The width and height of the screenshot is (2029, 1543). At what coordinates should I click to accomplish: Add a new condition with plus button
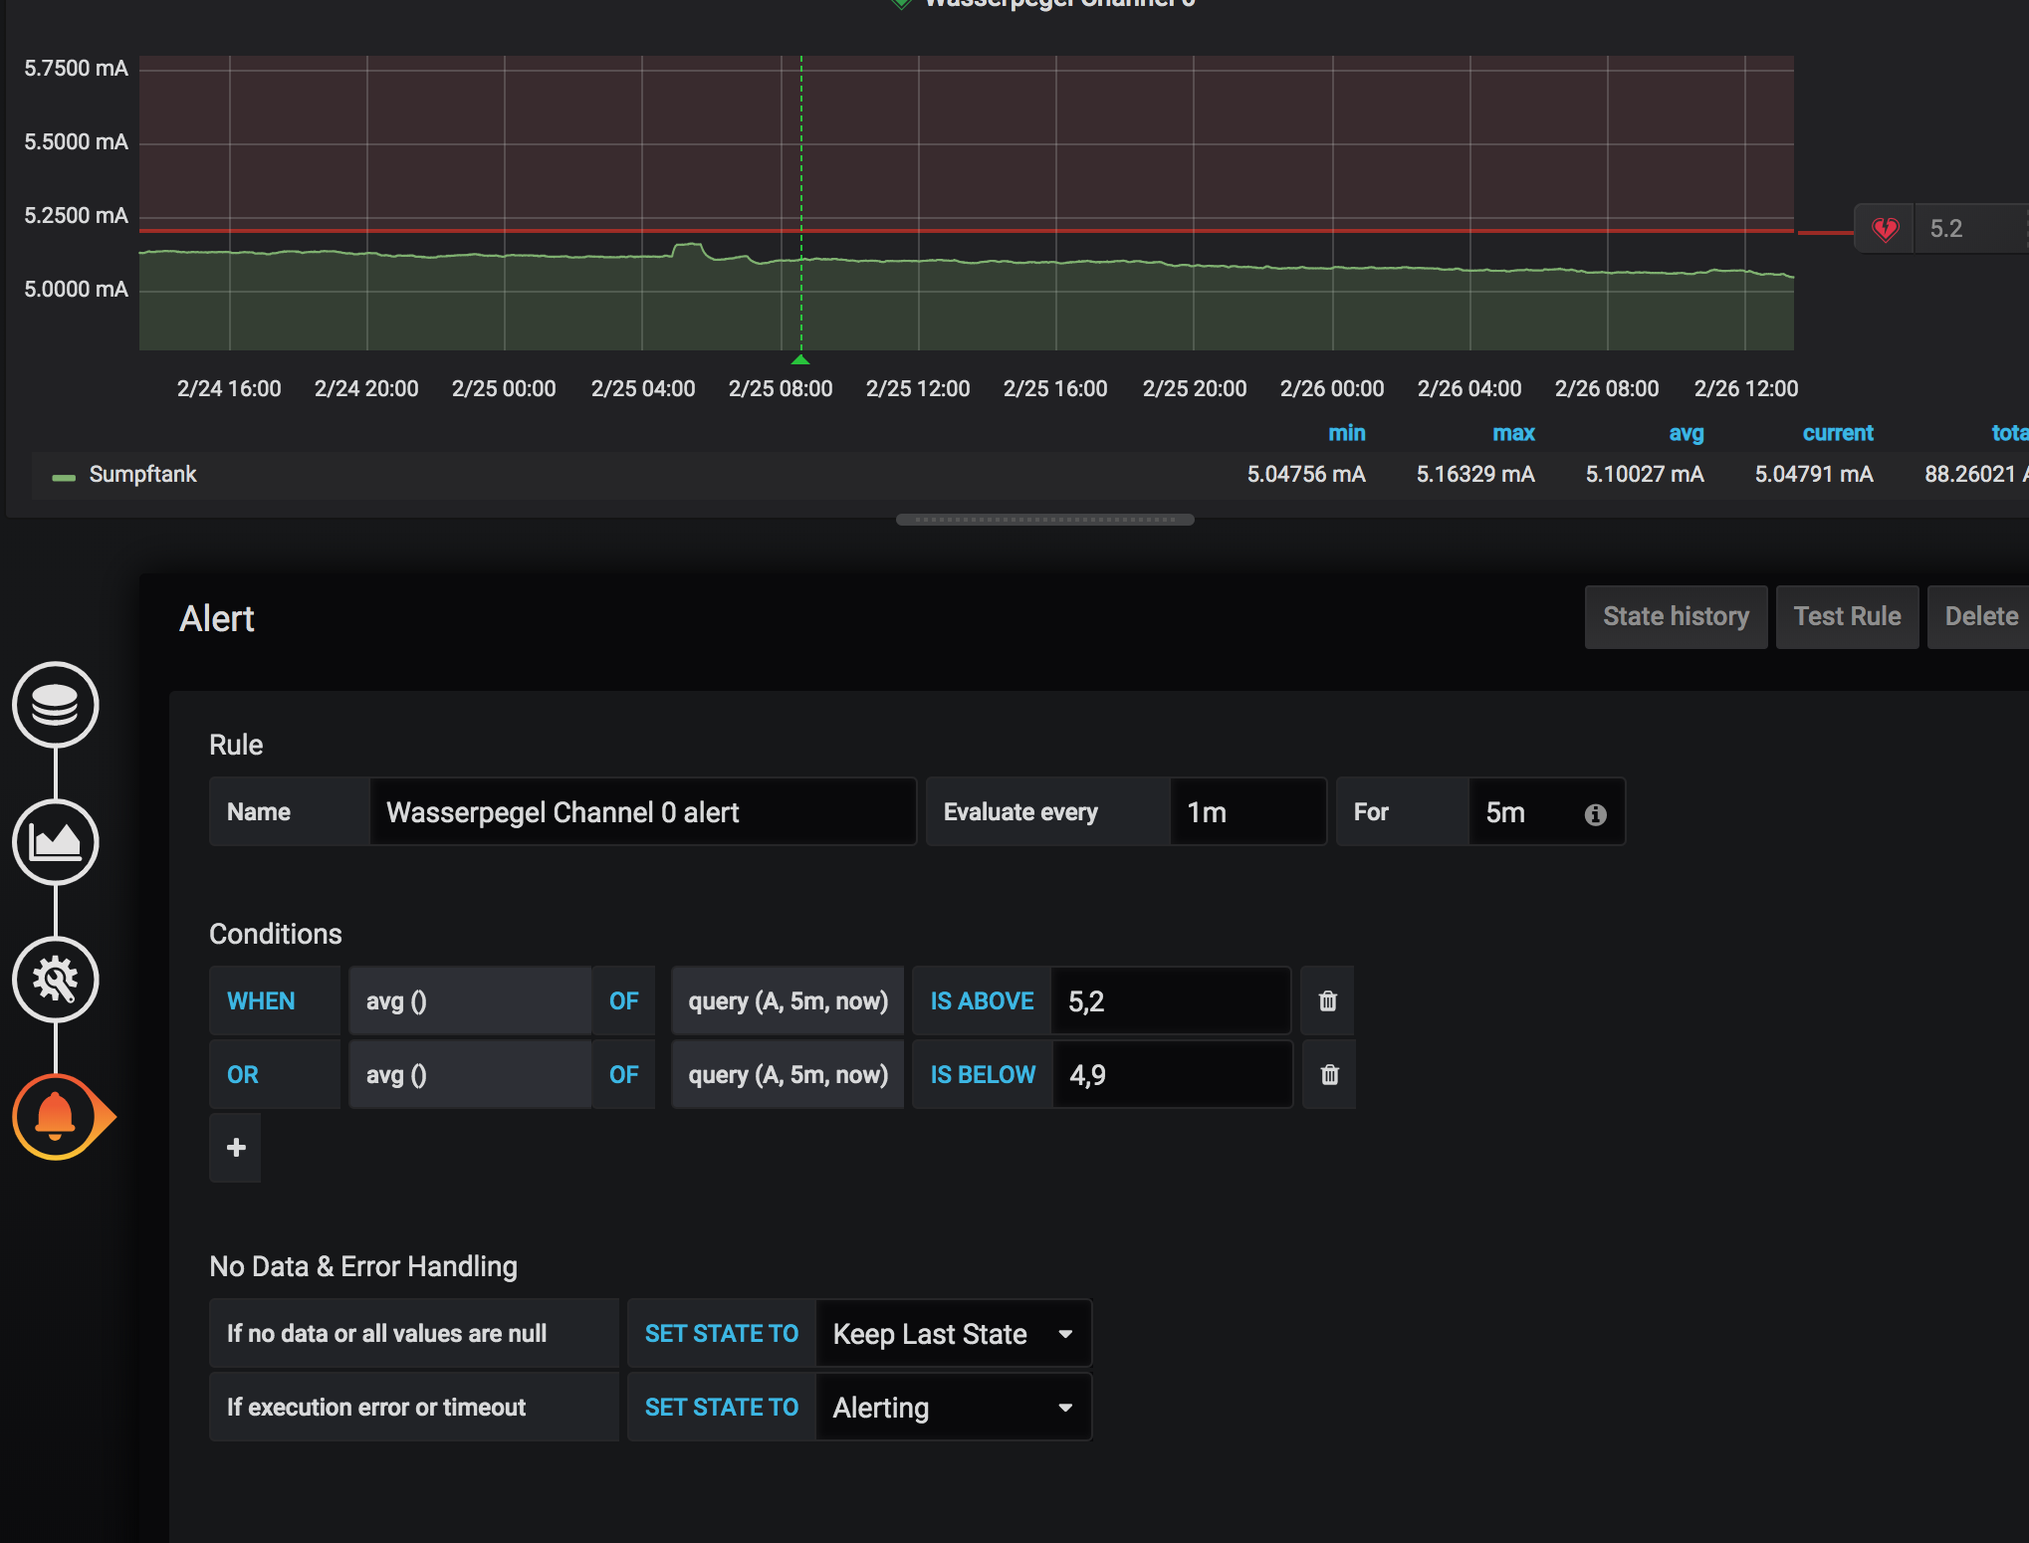pos(236,1148)
